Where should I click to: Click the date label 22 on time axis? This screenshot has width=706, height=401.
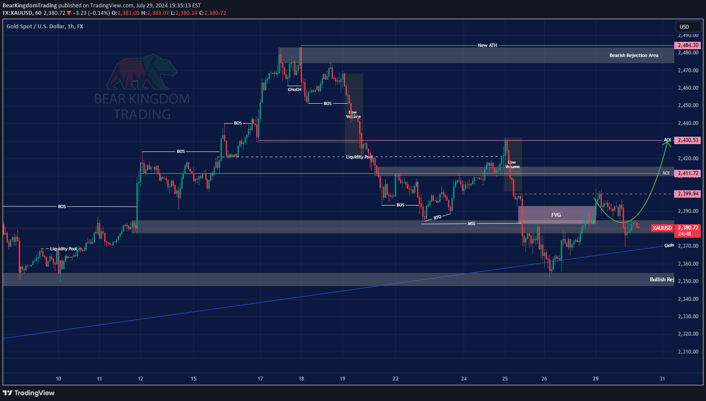coord(395,379)
